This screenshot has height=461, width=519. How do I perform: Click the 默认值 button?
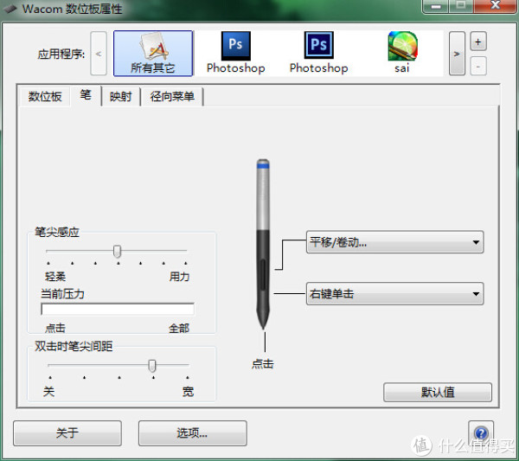point(438,392)
